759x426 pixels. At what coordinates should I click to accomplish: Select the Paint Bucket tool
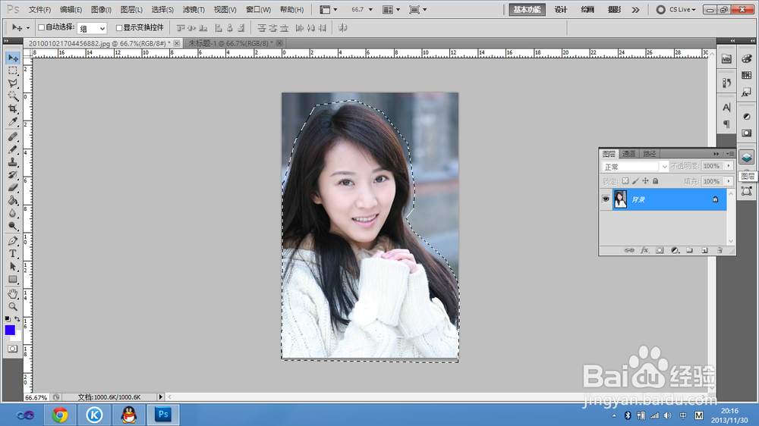click(x=13, y=200)
